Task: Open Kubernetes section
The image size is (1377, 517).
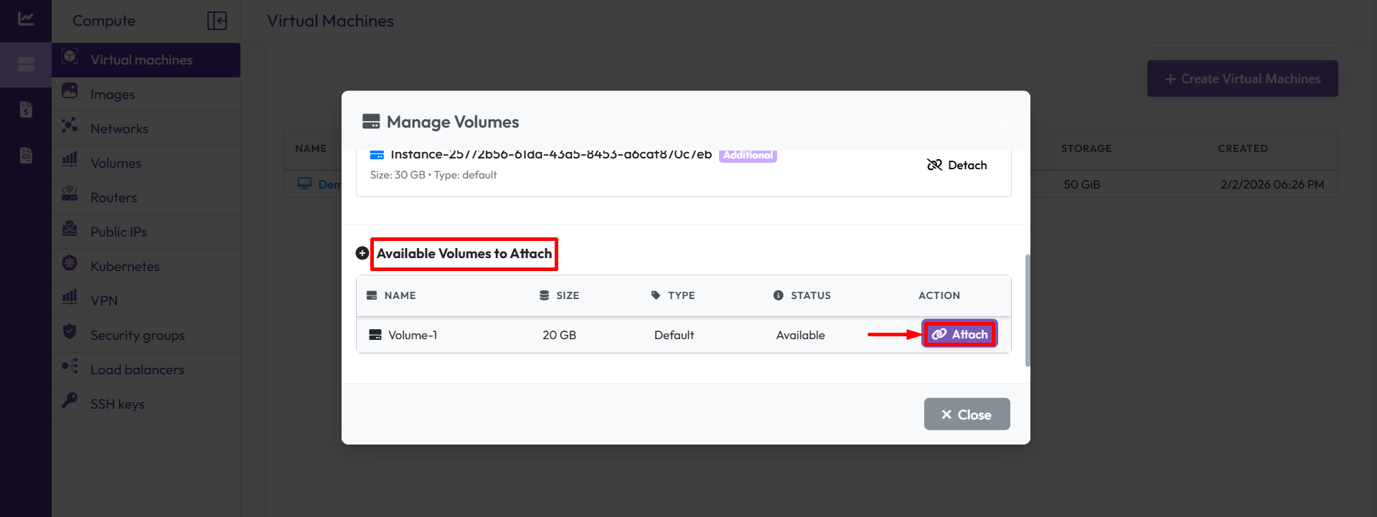Action: point(125,267)
